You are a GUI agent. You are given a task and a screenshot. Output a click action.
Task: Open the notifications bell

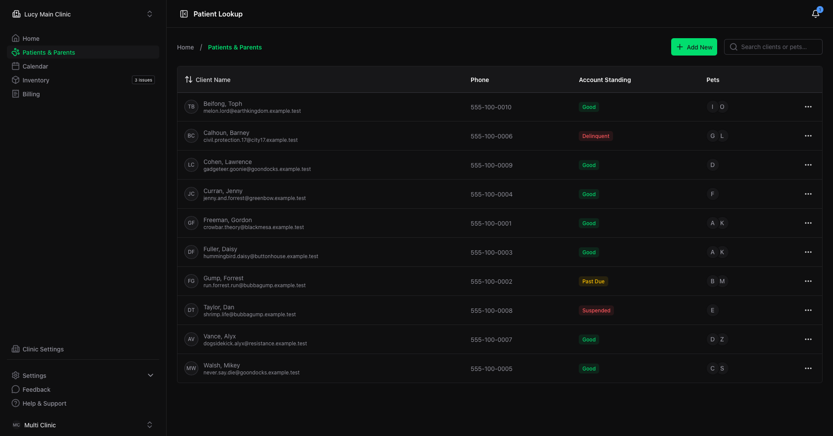point(816,14)
